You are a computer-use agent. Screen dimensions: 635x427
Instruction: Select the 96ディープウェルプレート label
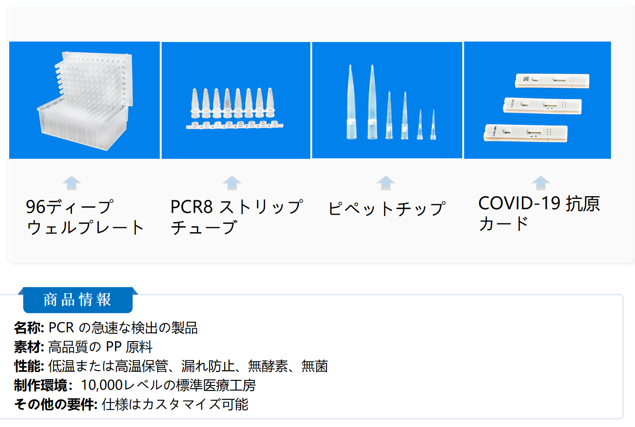85,217
